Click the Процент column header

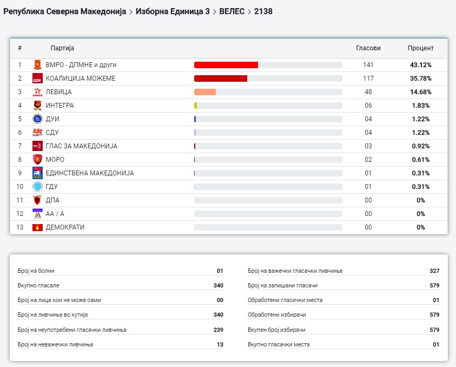[420, 48]
